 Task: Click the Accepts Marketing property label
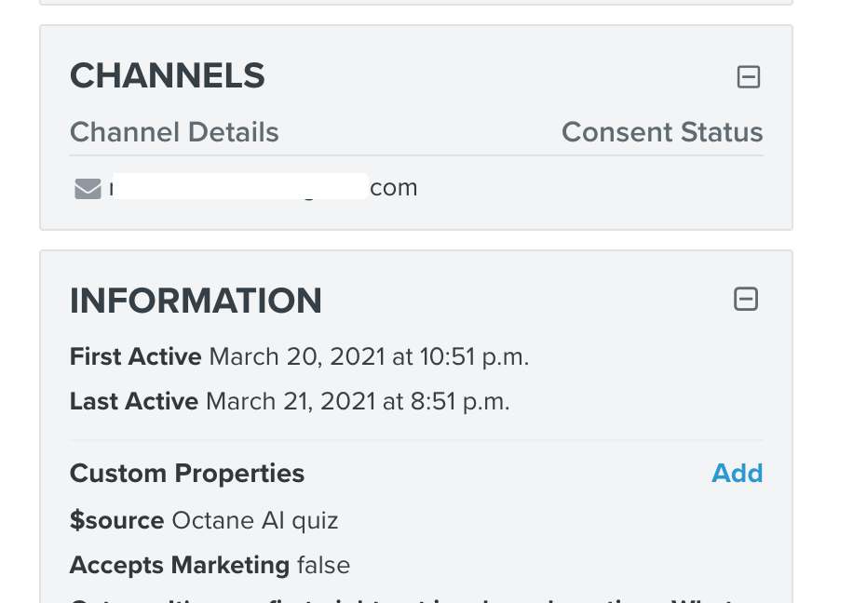180,566
